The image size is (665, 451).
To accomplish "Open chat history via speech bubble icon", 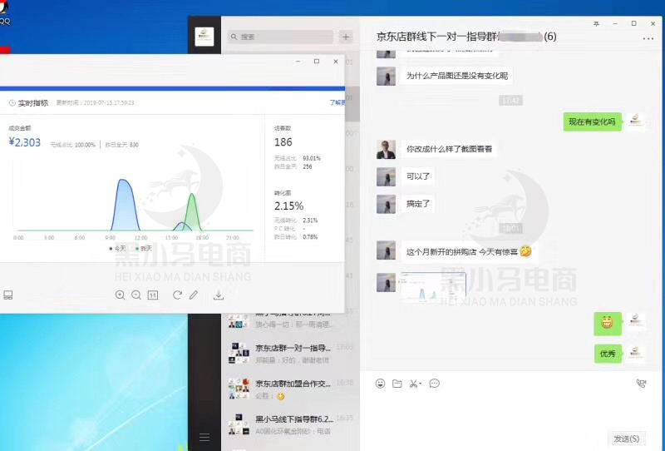I will tap(434, 384).
